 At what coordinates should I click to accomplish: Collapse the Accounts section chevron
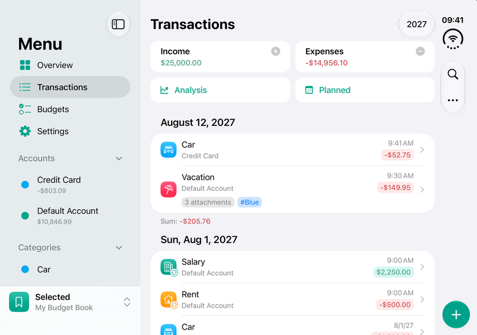(x=119, y=158)
